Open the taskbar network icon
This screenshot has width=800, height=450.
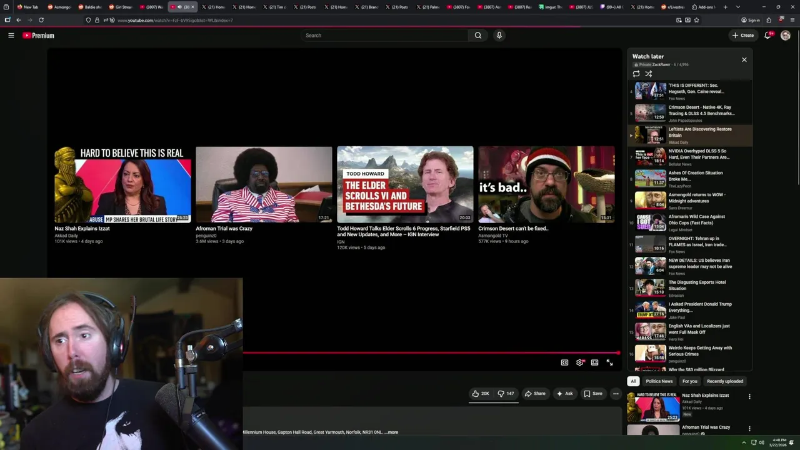[x=754, y=442]
